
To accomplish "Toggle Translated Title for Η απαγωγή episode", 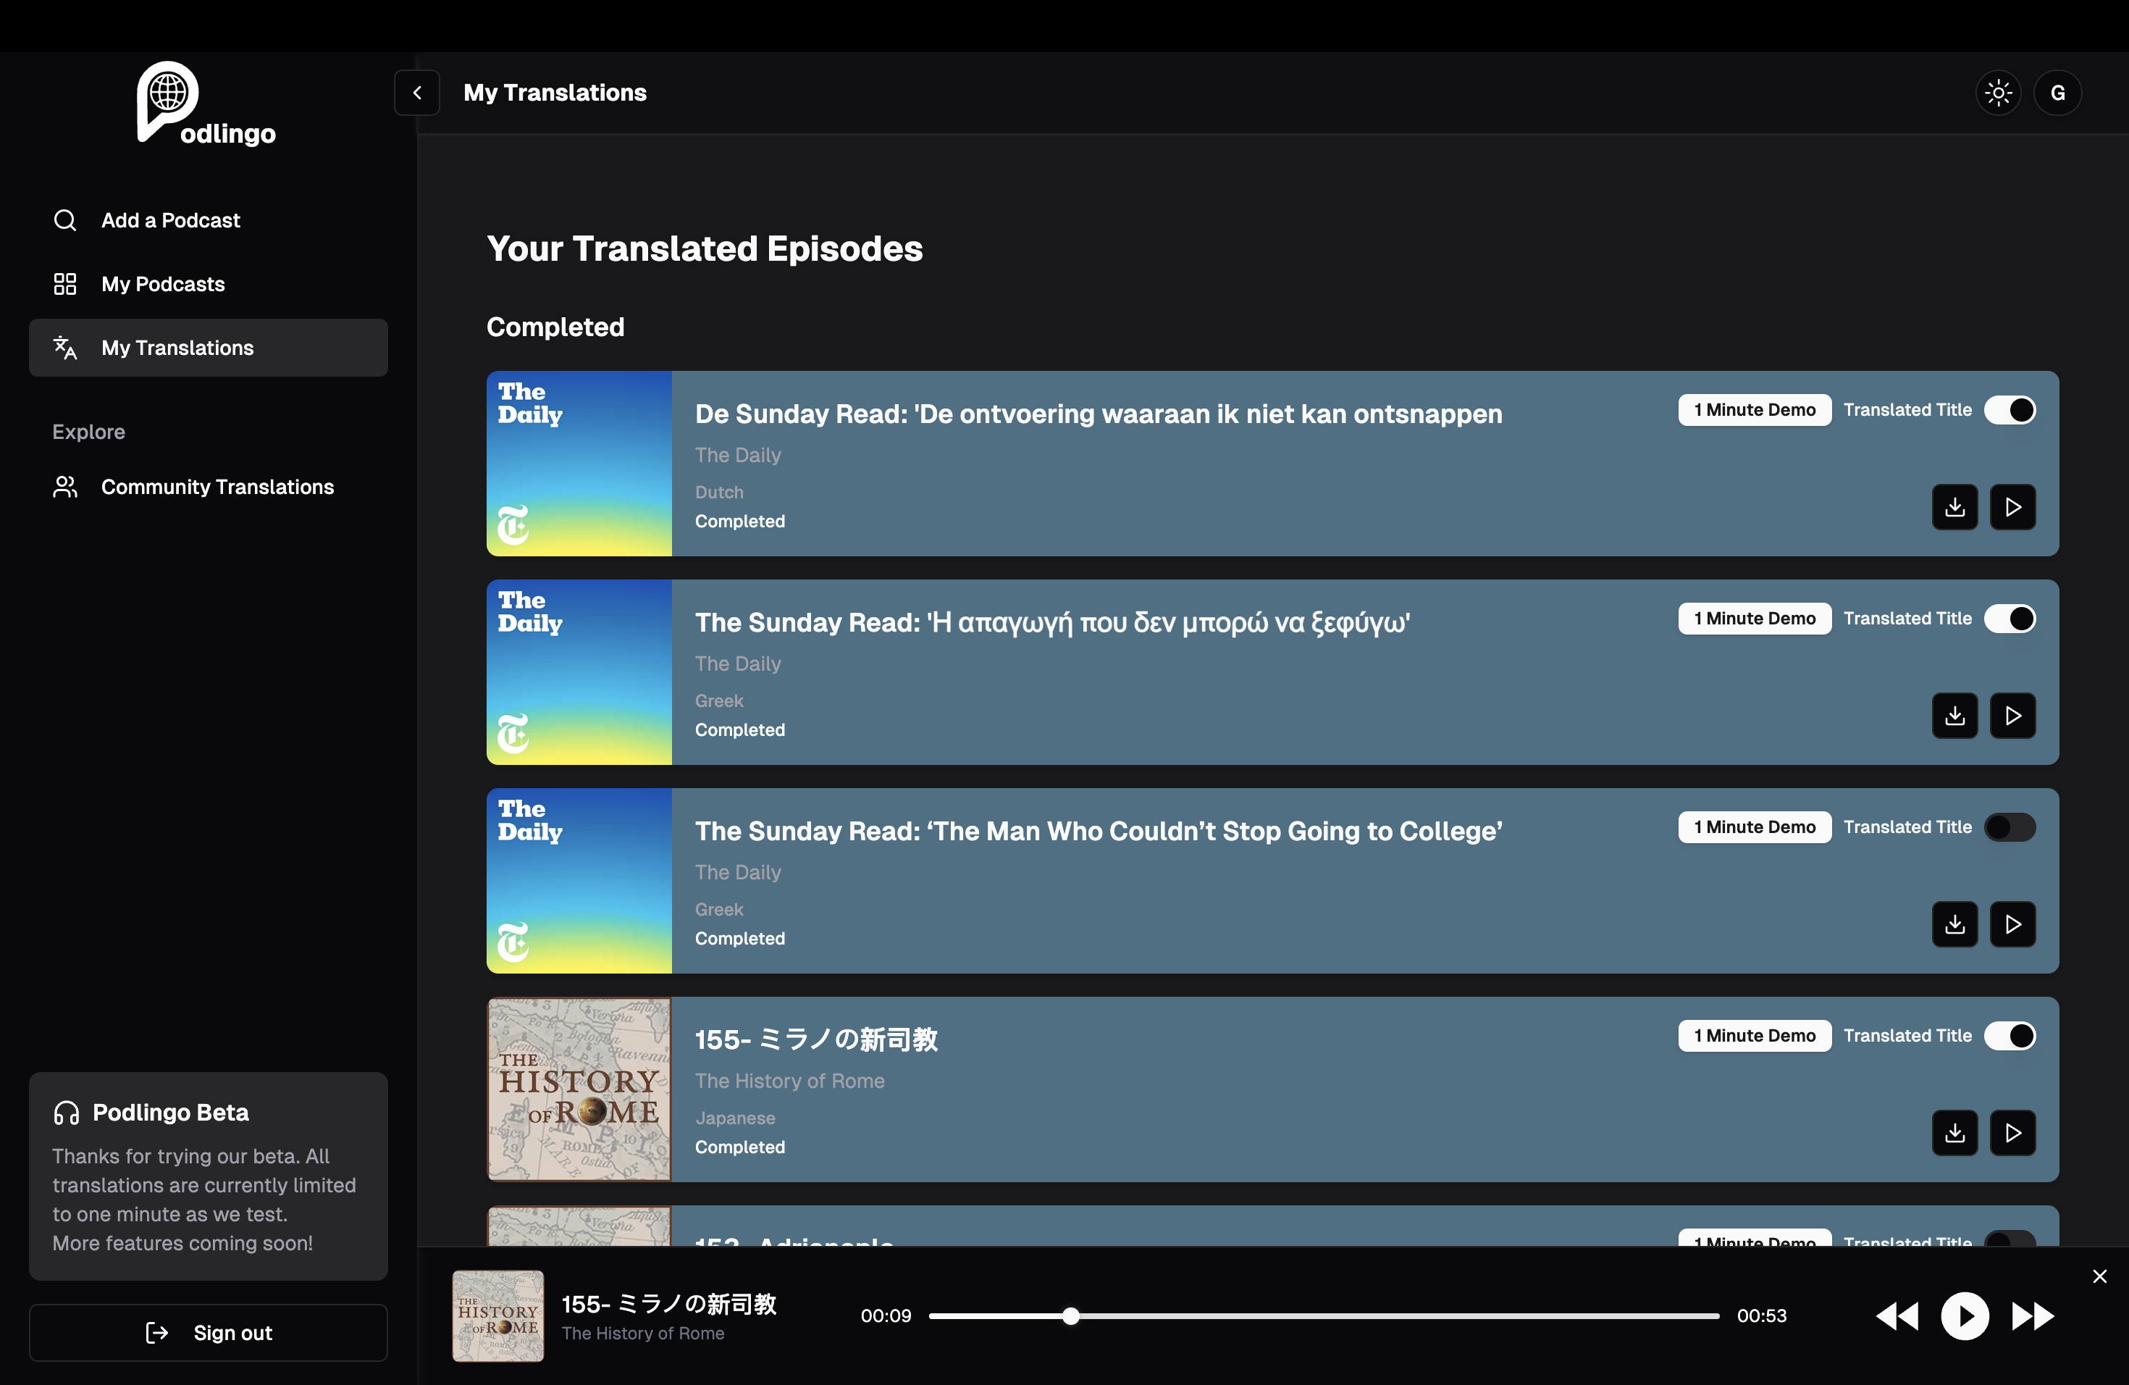I will coord(2009,618).
